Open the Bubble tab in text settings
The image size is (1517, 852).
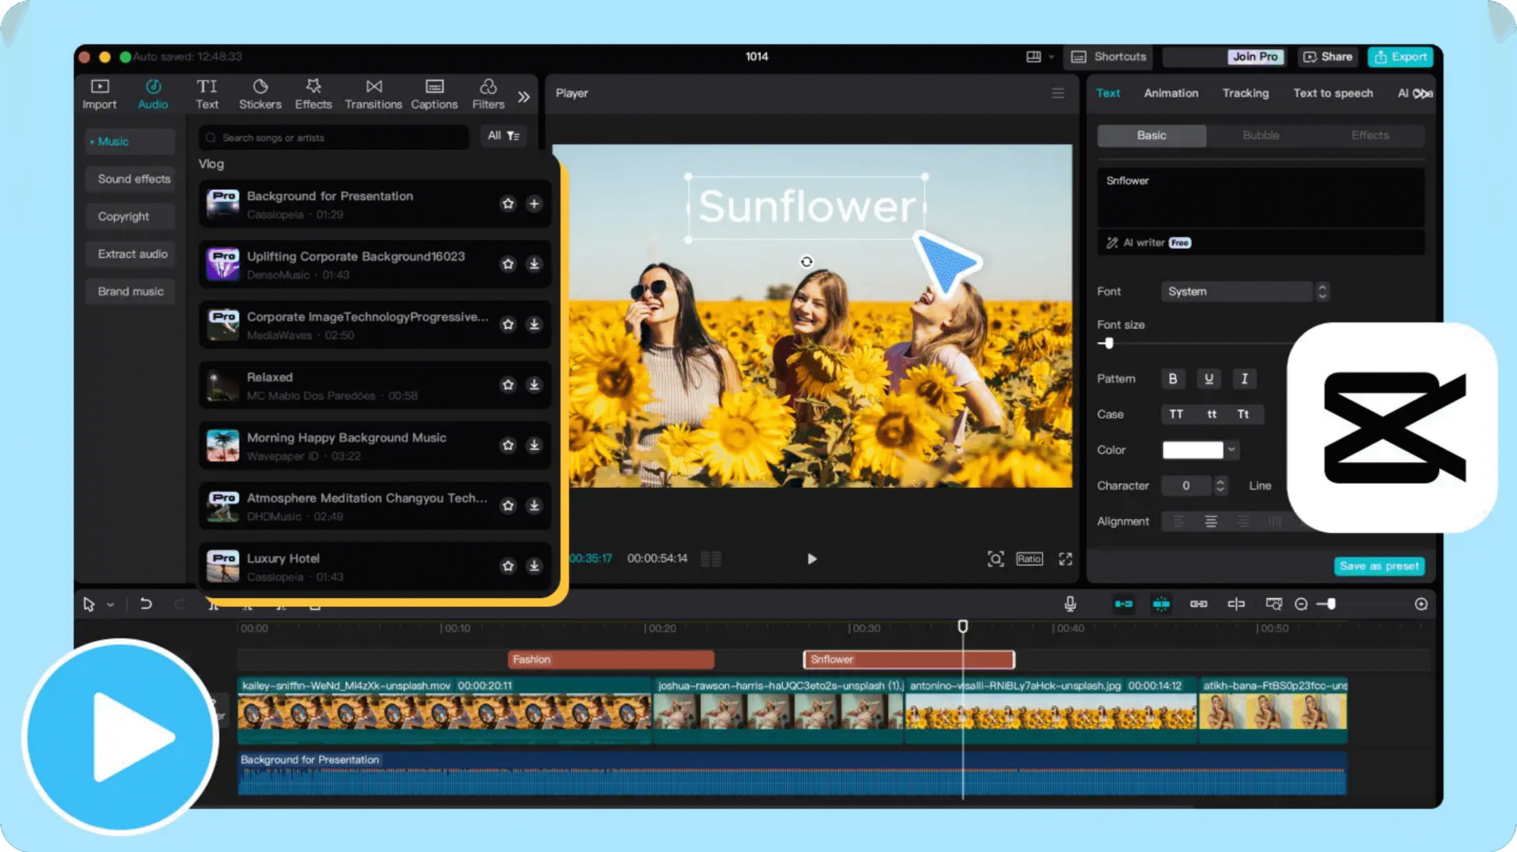pyautogui.click(x=1260, y=135)
